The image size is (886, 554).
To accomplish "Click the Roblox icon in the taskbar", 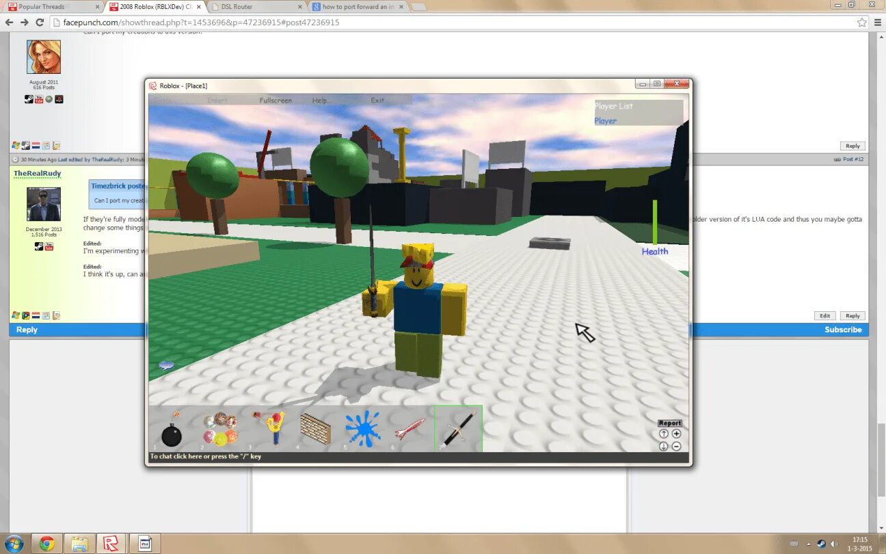I will pyautogui.click(x=111, y=544).
